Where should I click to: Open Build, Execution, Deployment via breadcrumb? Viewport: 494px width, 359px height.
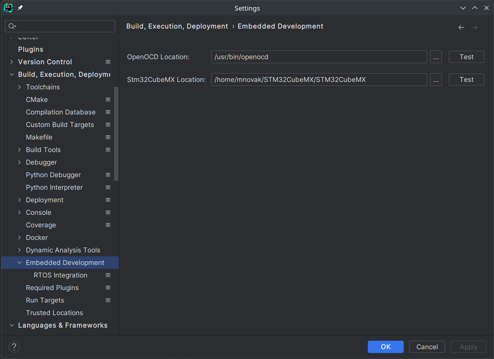click(x=177, y=26)
